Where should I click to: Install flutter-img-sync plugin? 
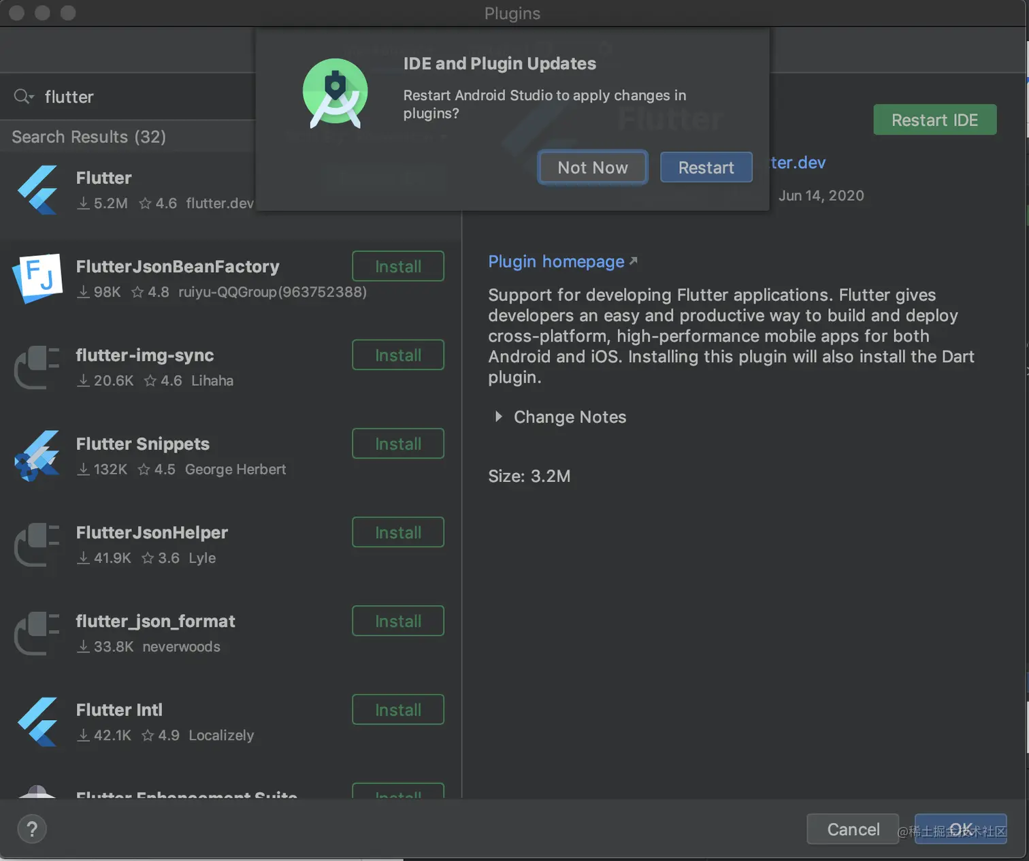(398, 355)
